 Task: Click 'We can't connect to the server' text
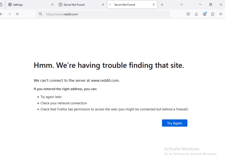[x=76, y=81]
